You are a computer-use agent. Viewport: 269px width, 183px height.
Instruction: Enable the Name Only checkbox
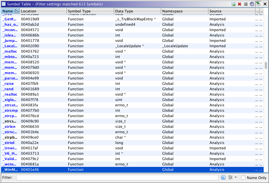(x=243, y=178)
